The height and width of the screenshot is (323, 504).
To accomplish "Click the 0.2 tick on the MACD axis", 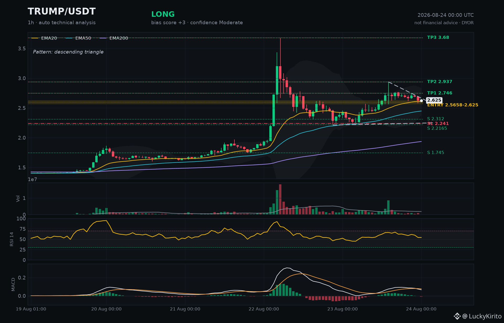I will (x=22, y=278).
